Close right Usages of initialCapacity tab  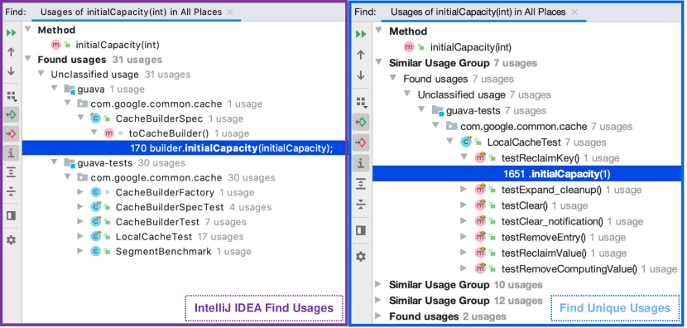[x=574, y=12]
